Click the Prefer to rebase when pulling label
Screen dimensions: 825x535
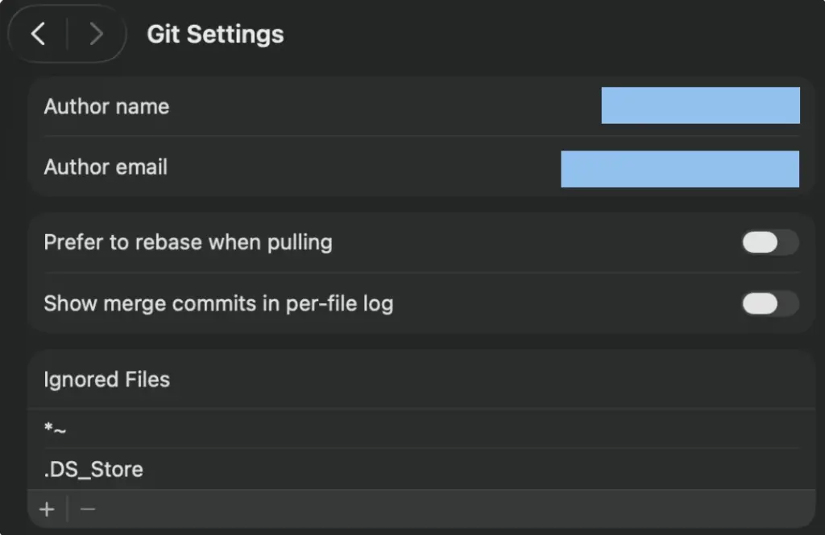coord(188,242)
